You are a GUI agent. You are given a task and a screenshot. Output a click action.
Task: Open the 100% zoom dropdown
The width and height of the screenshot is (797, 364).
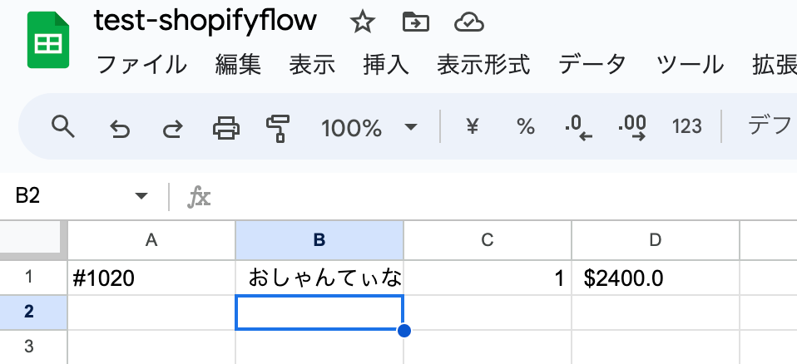pyautogui.click(x=368, y=127)
